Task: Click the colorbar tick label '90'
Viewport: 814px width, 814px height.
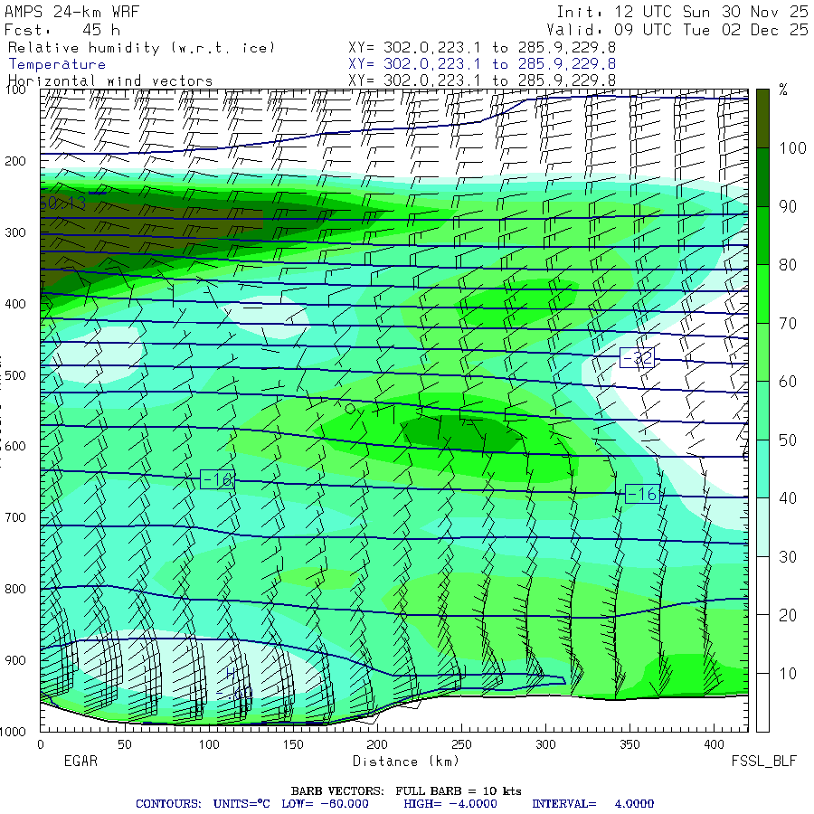Action: pos(788,206)
